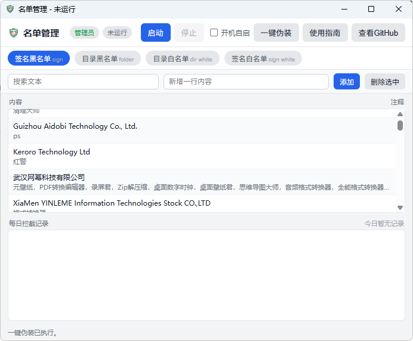Click the title bar shield app icon
Screen dimensions: 413x341
pos(10,10)
